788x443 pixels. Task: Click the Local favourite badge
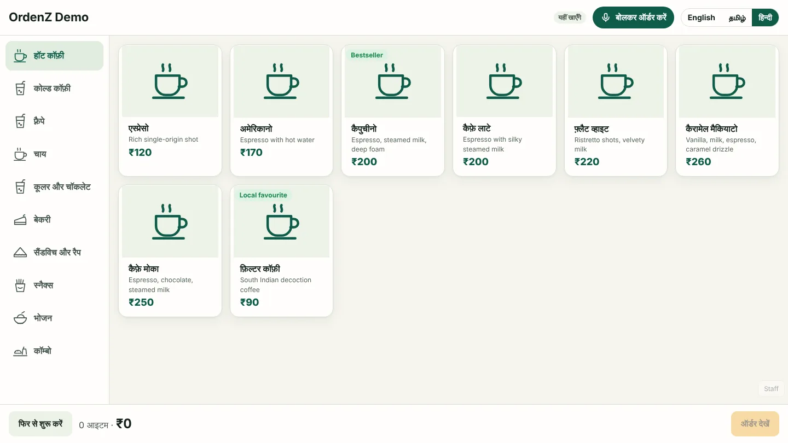pos(263,195)
